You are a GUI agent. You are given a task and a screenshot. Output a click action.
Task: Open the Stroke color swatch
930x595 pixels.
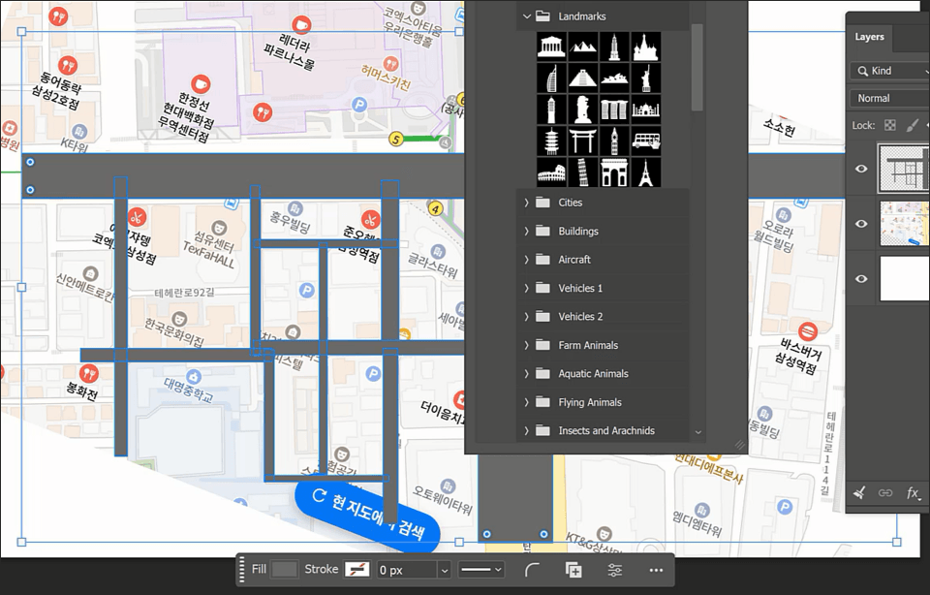click(x=357, y=570)
